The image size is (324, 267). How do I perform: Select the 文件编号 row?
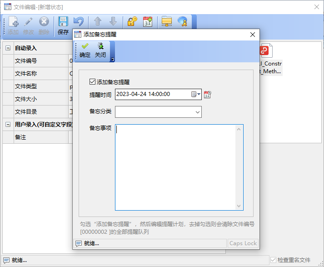pyautogui.click(x=37, y=61)
